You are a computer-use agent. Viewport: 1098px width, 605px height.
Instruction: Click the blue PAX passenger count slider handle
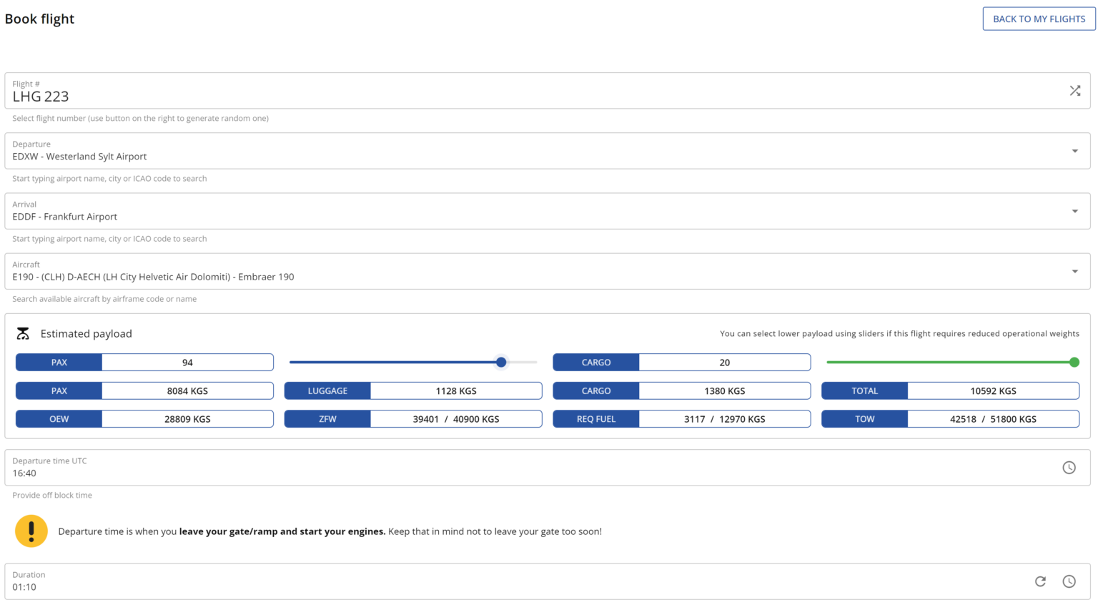500,362
